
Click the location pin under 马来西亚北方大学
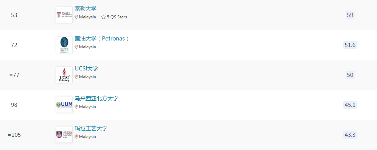pos(76,107)
